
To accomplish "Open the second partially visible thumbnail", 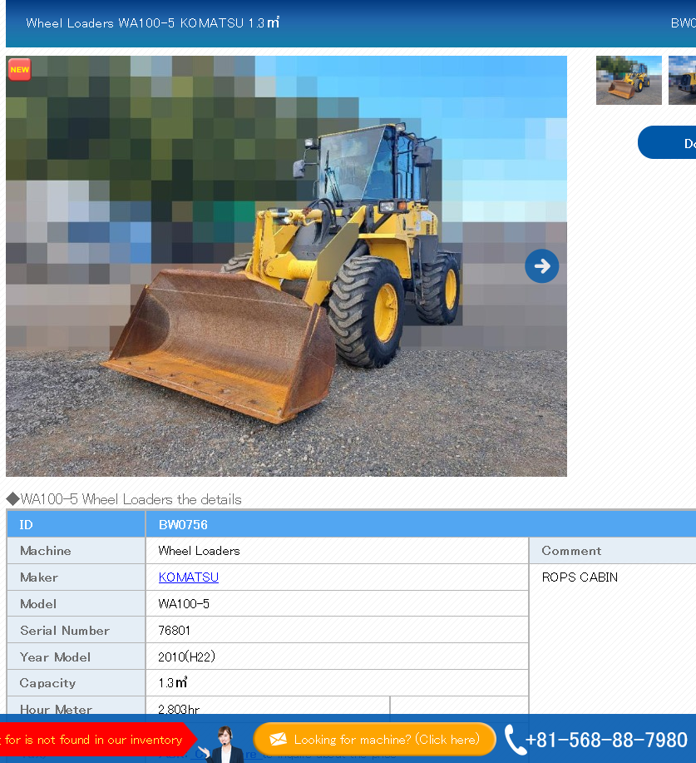I will coord(683,80).
